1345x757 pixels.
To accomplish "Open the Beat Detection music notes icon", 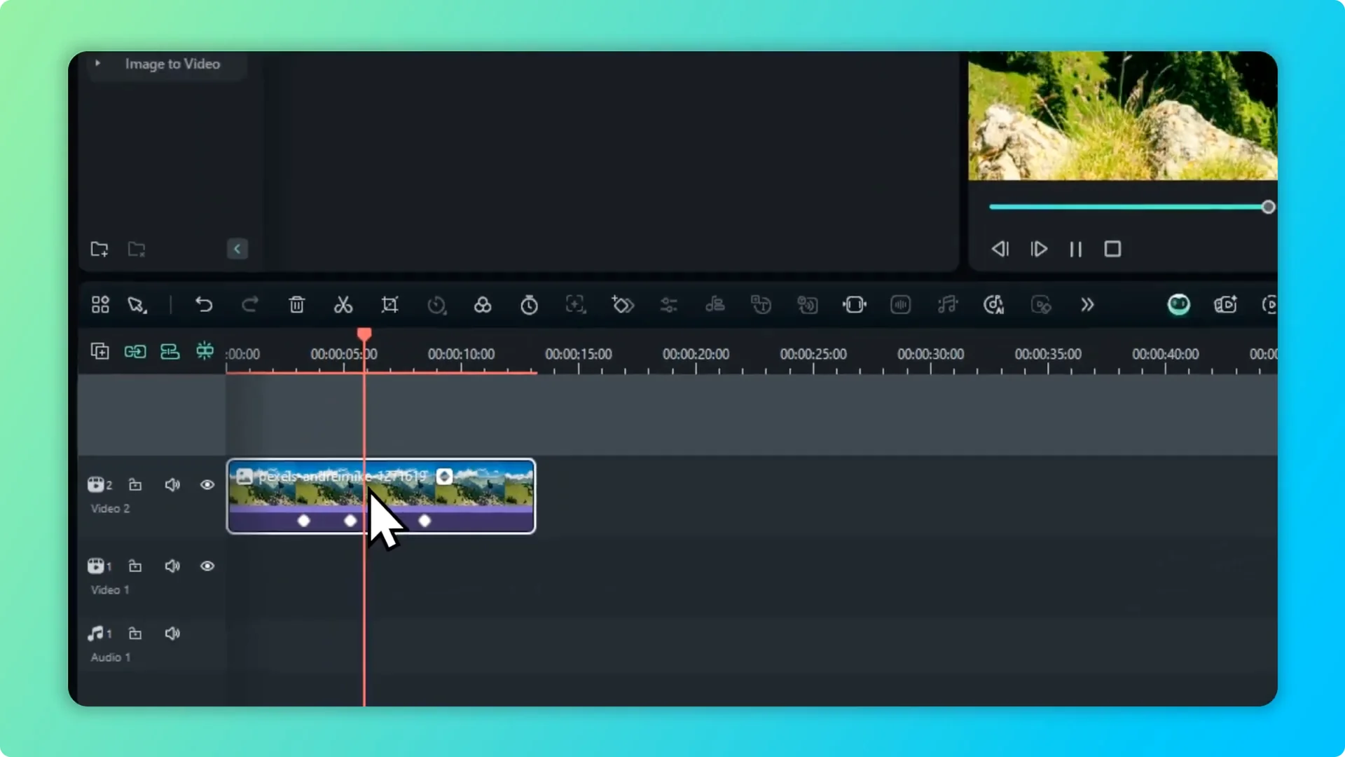I will [947, 305].
